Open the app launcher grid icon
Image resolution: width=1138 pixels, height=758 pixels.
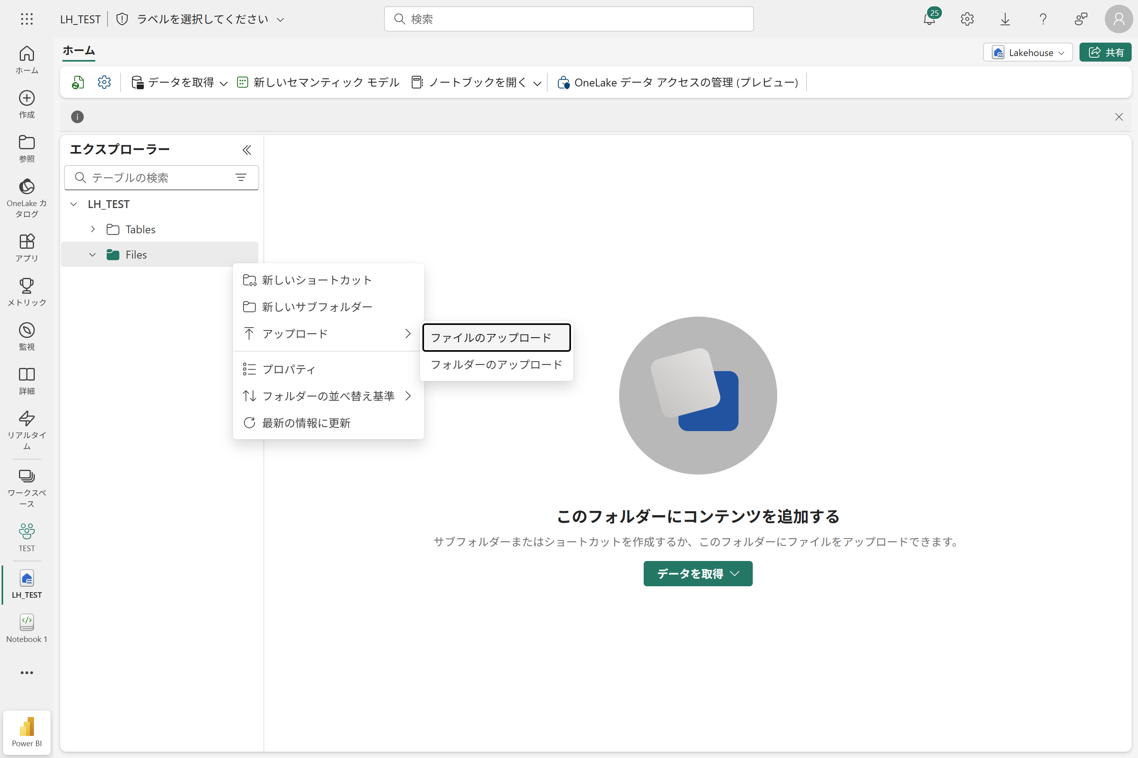click(27, 19)
